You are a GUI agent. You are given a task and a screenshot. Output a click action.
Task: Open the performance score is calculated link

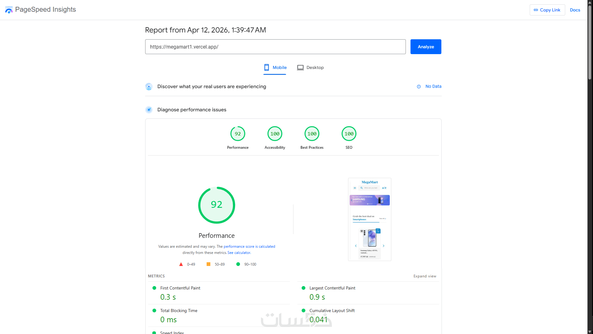[249, 246]
